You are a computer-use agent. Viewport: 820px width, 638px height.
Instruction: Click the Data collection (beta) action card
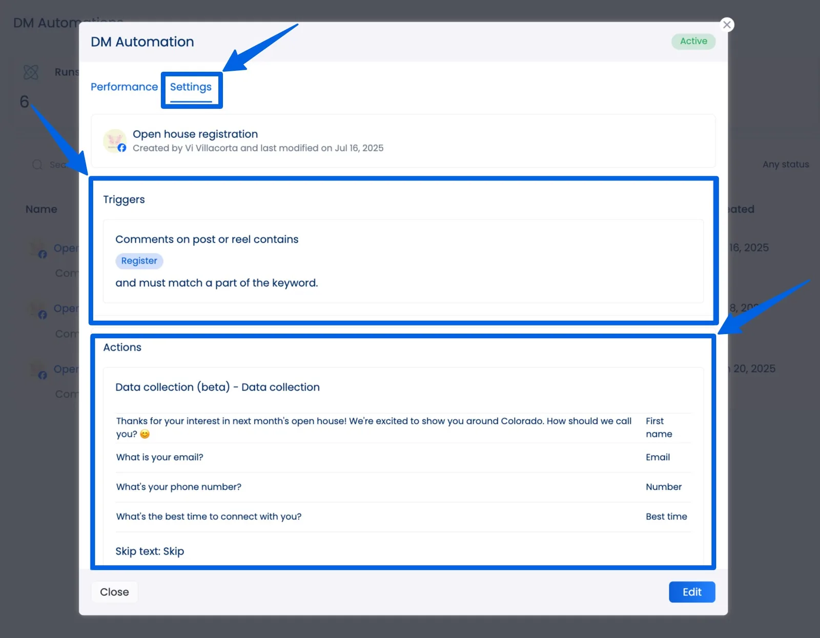click(x=217, y=387)
